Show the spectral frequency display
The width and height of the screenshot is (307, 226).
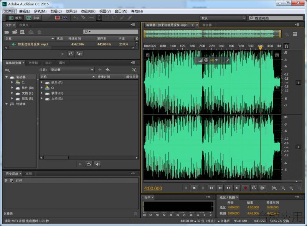(57, 18)
